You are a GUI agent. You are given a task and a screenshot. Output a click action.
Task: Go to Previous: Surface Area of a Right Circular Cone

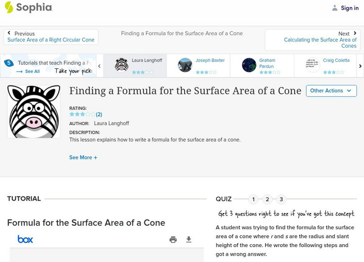tap(51, 37)
